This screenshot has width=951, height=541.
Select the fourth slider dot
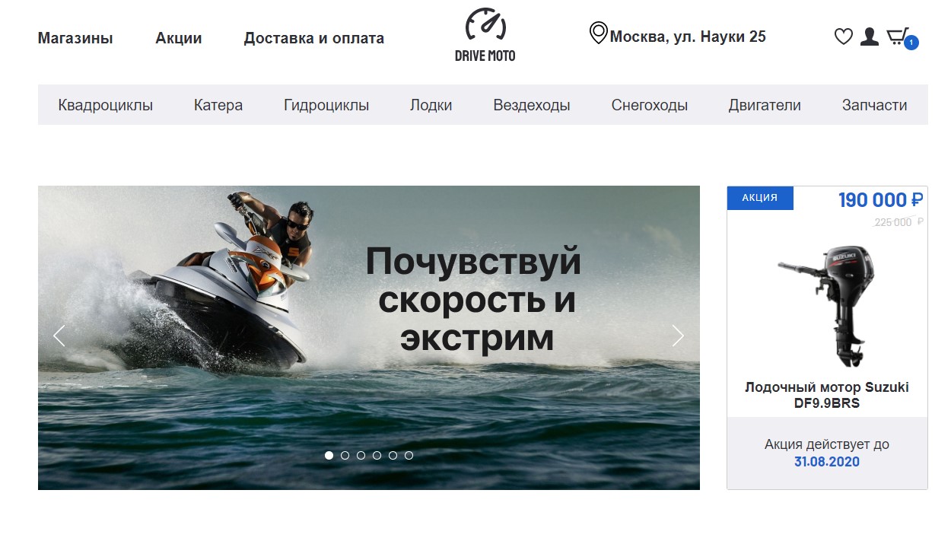click(377, 455)
